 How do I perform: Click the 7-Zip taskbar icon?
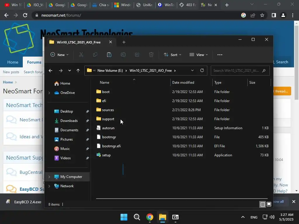click(175, 217)
